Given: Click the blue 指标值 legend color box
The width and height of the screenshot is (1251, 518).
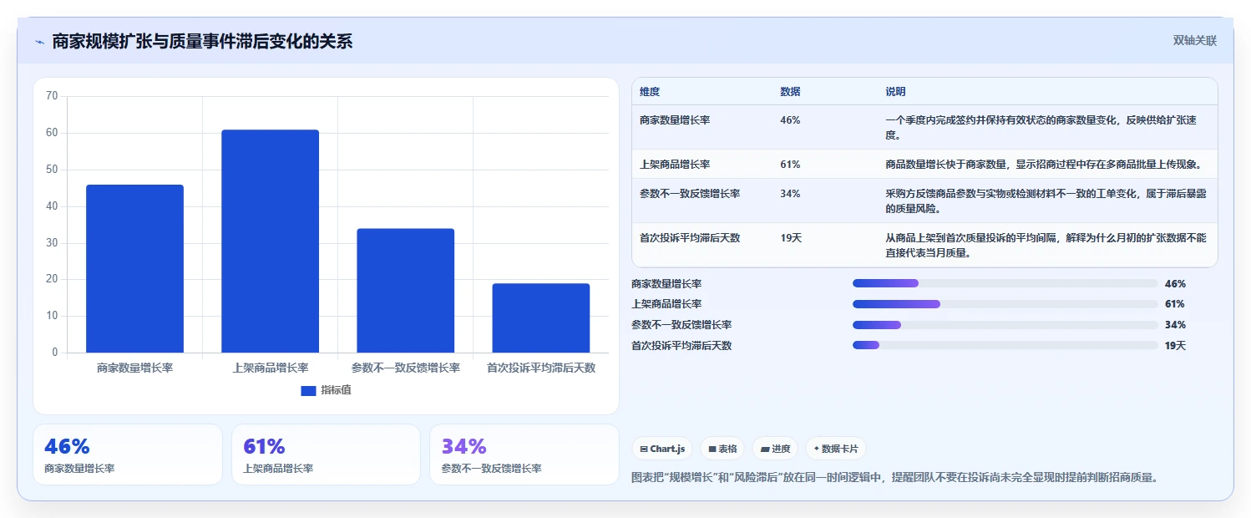Looking at the screenshot, I should point(308,390).
